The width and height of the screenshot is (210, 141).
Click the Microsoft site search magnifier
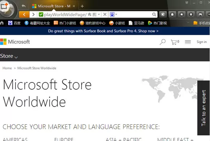tap(163, 42)
